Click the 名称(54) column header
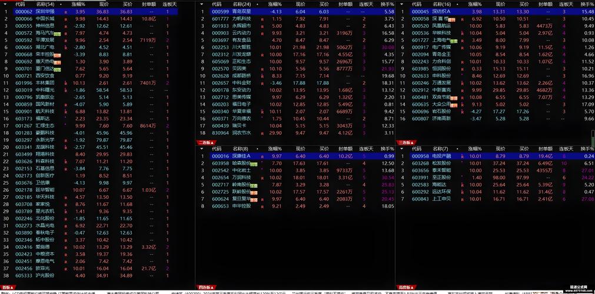595x294 pixels. pos(45,4)
